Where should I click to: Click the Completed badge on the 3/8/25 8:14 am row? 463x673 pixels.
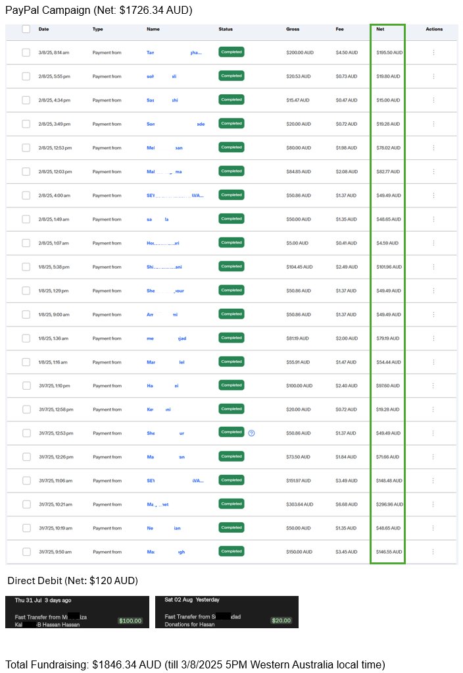(231, 52)
